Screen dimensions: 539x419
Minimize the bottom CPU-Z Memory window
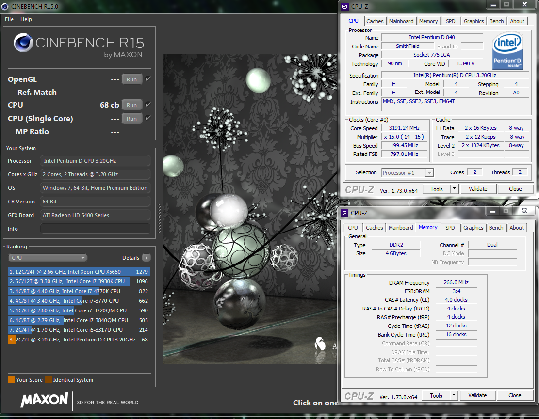493,211
